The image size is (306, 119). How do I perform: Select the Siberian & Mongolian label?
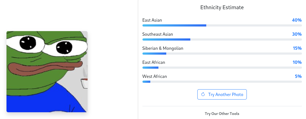[163, 48]
